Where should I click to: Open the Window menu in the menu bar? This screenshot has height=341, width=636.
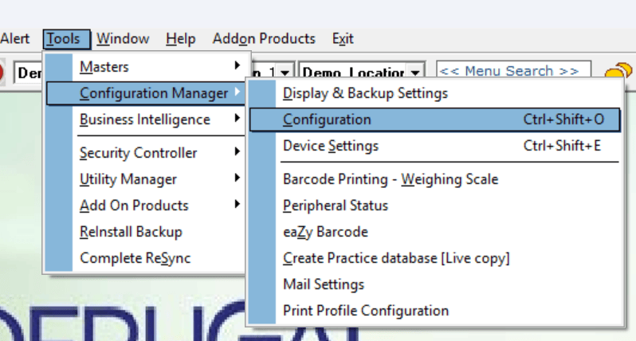pos(123,38)
